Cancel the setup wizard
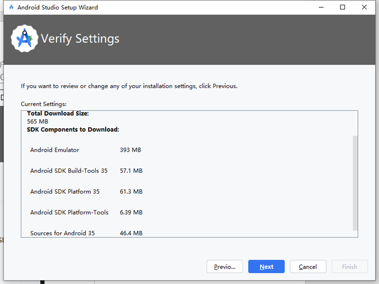This screenshot has height=284, width=379. [308, 266]
